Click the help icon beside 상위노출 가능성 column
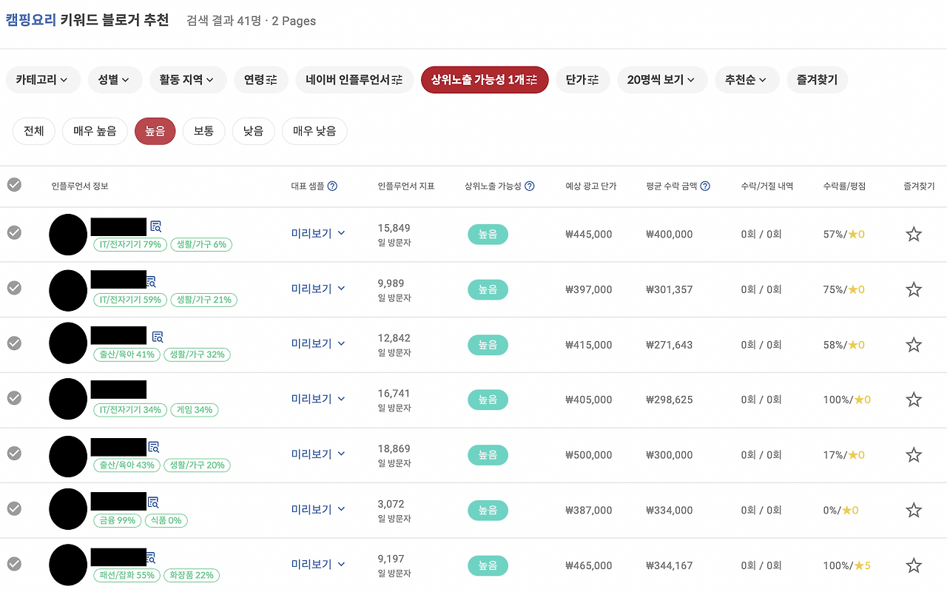The width and height of the screenshot is (947, 592). 530,186
